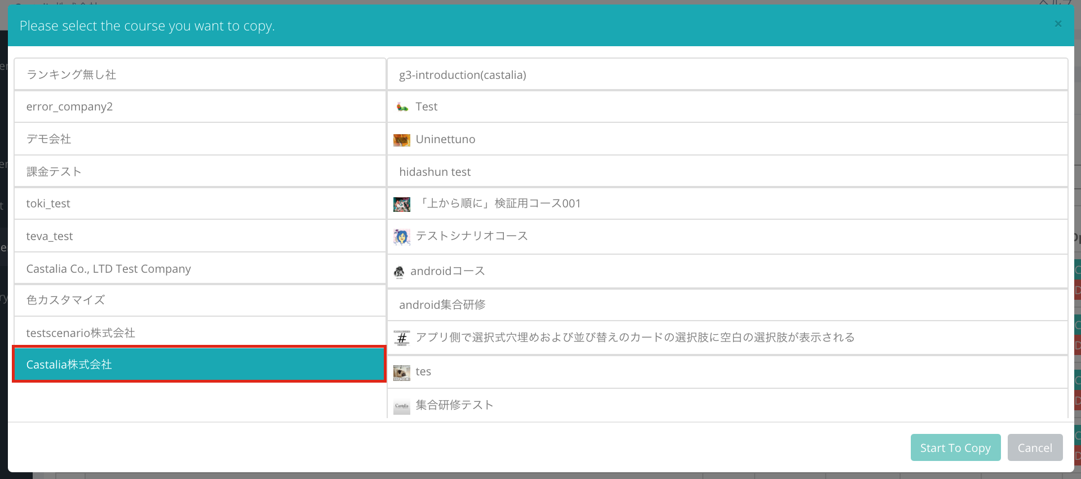Select Castalia Co., LTD Test Company
This screenshot has height=479, width=1081.
pyautogui.click(x=200, y=268)
